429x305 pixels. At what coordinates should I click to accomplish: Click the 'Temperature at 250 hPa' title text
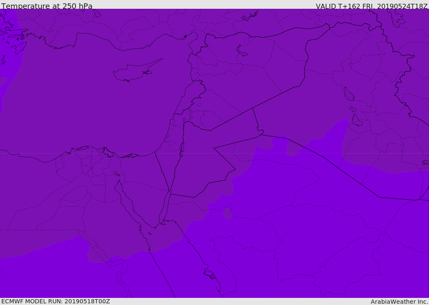point(47,6)
